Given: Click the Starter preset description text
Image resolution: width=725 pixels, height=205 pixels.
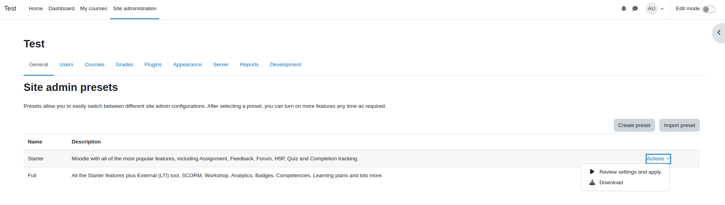Looking at the screenshot, I should [x=215, y=159].
